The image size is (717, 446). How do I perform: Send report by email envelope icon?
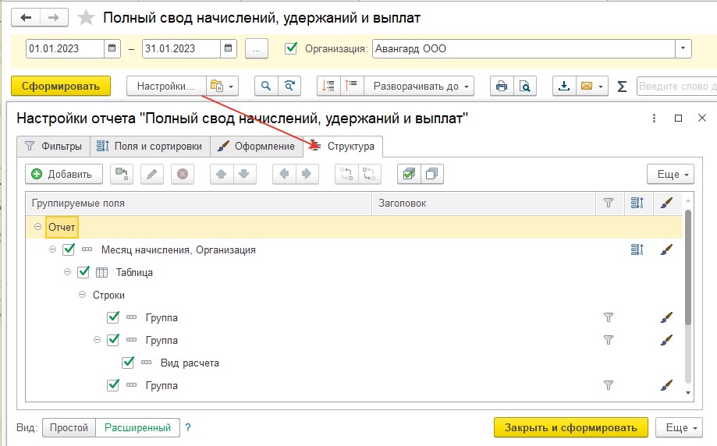tap(586, 86)
